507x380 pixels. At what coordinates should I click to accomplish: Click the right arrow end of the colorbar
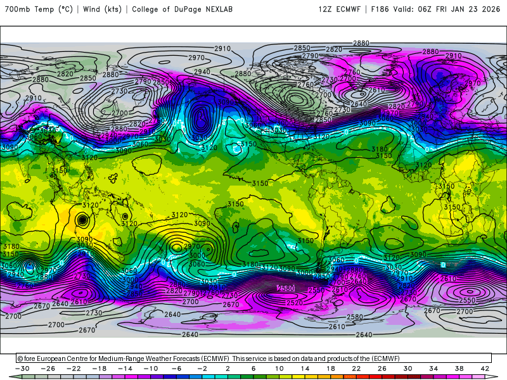(x=492, y=377)
